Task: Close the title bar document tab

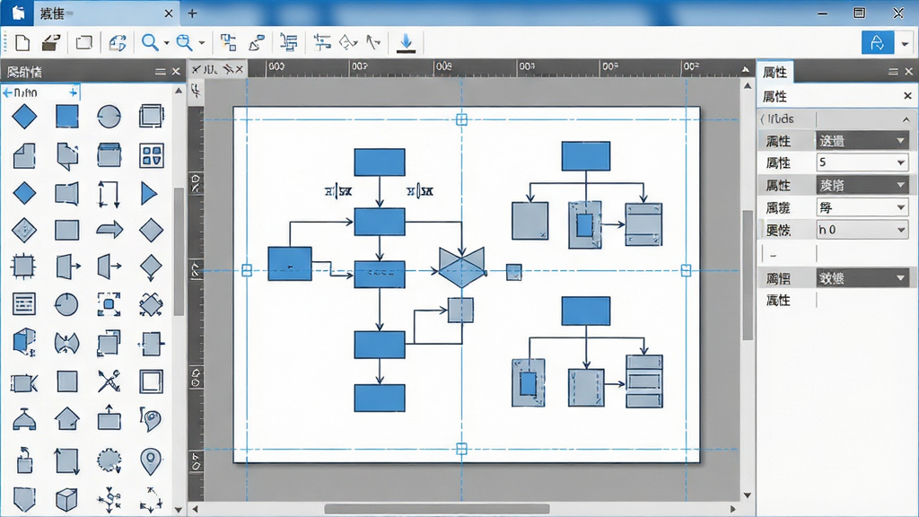Action: pyautogui.click(x=169, y=13)
